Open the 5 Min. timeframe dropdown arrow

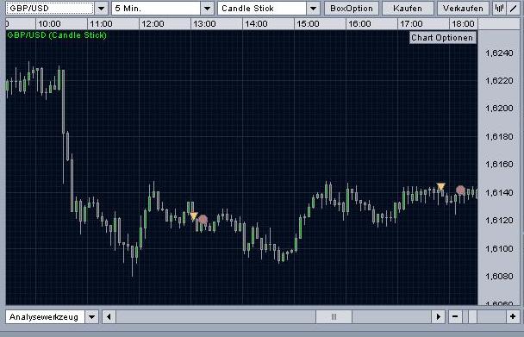[x=207, y=9]
